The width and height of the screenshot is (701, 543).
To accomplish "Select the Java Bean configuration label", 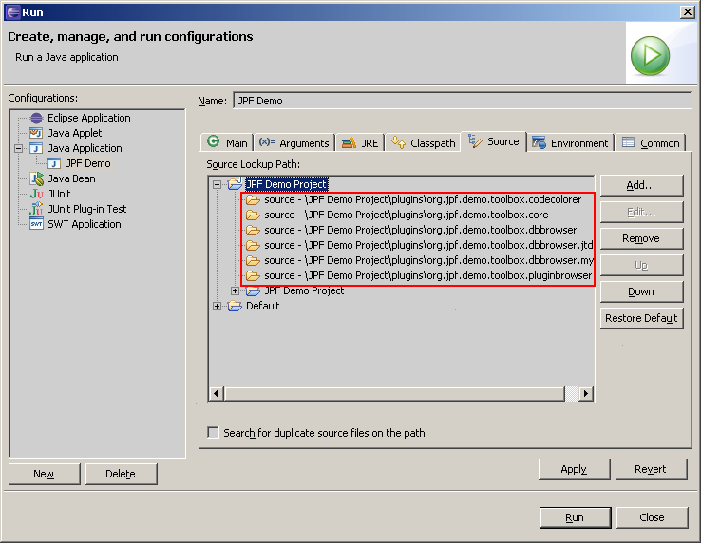I will (x=71, y=178).
